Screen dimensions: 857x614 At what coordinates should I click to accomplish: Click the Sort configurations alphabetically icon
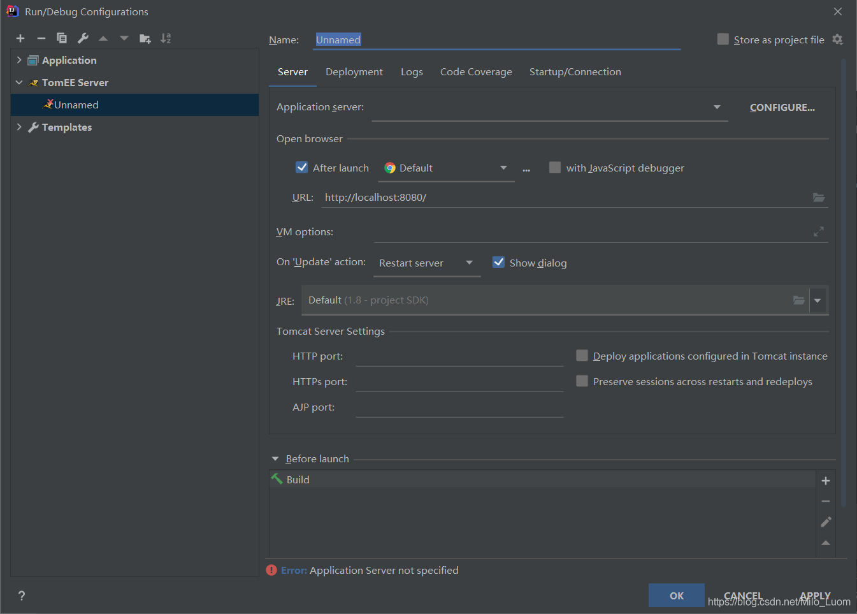point(166,38)
